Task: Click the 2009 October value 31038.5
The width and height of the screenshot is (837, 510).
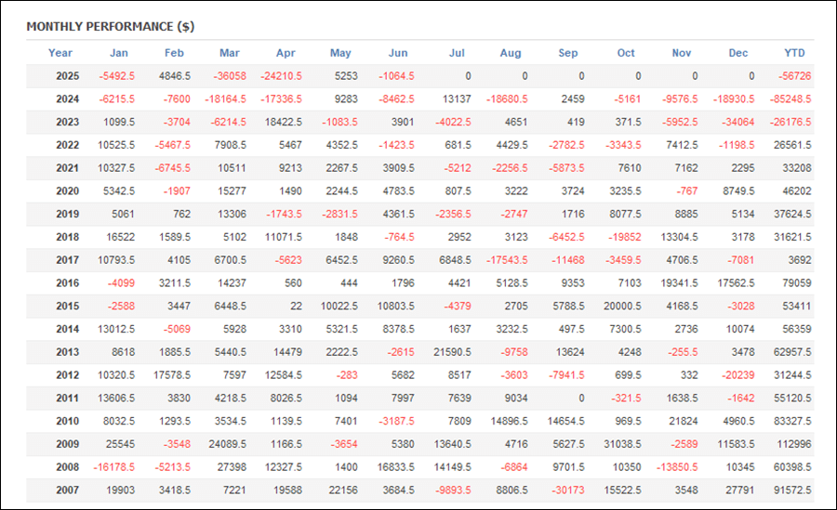Action: [x=622, y=444]
